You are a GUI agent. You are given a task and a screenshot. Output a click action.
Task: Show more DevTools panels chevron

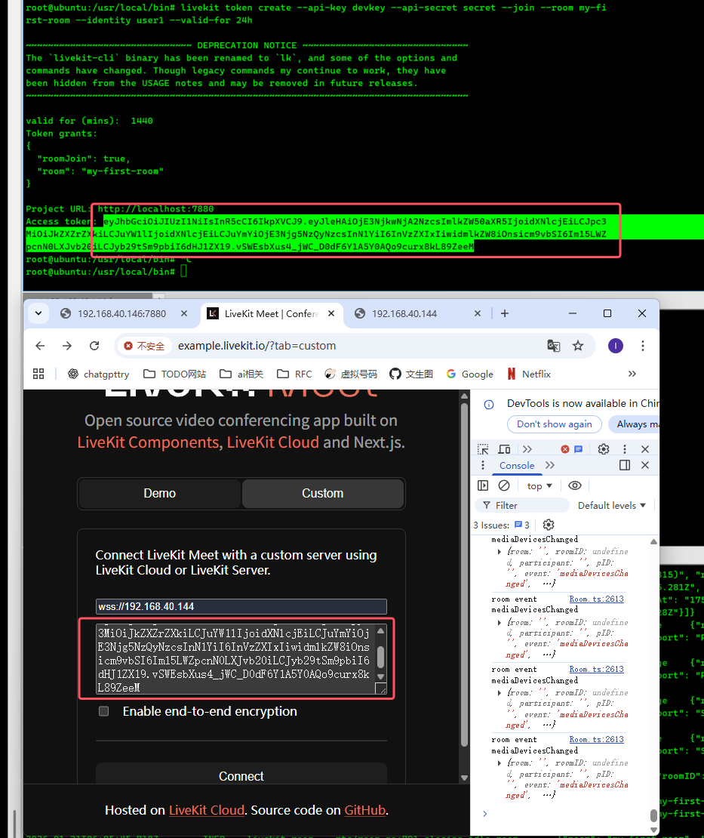tap(527, 449)
